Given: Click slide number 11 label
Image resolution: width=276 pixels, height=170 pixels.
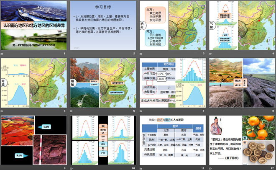Looking at the screenshot, I should (x=203, y=168).
